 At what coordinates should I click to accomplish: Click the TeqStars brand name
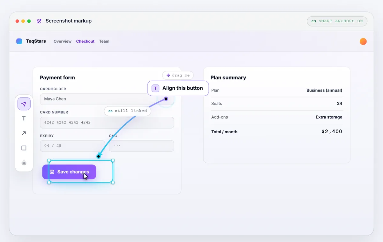[x=36, y=41]
